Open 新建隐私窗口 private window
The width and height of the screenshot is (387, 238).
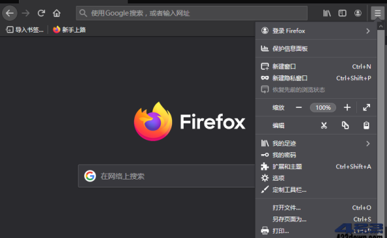pos(316,78)
